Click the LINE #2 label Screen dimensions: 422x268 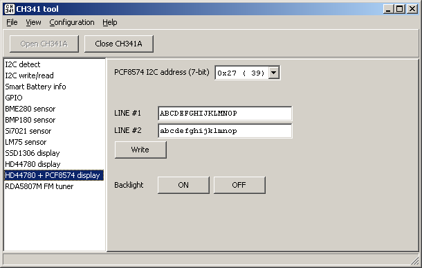[x=127, y=130]
